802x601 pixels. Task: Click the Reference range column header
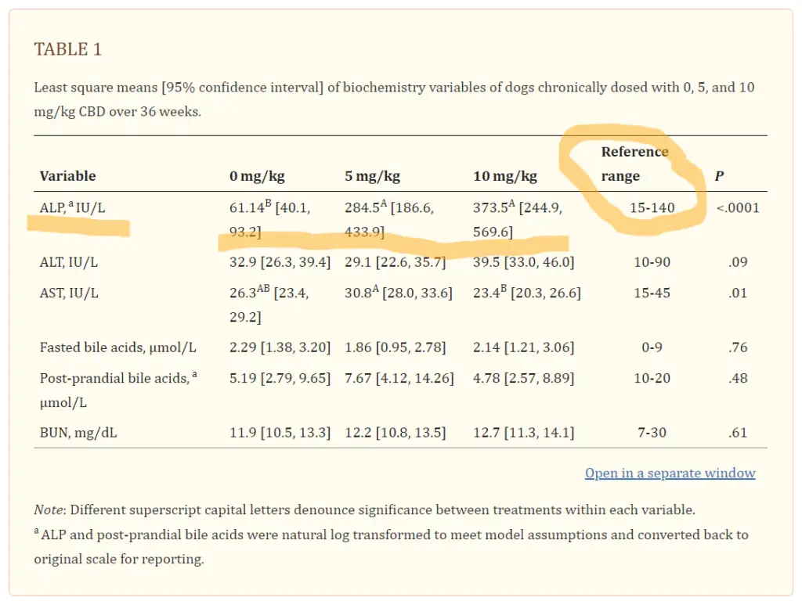tap(634, 164)
